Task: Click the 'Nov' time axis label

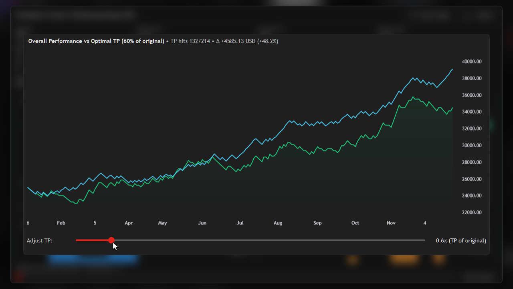Action: (391, 223)
